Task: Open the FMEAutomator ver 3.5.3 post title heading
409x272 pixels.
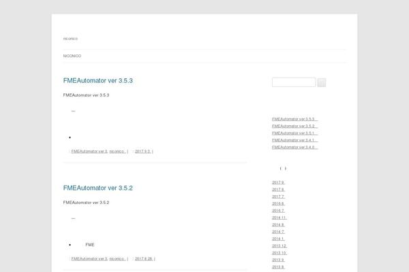Action: [x=97, y=81]
